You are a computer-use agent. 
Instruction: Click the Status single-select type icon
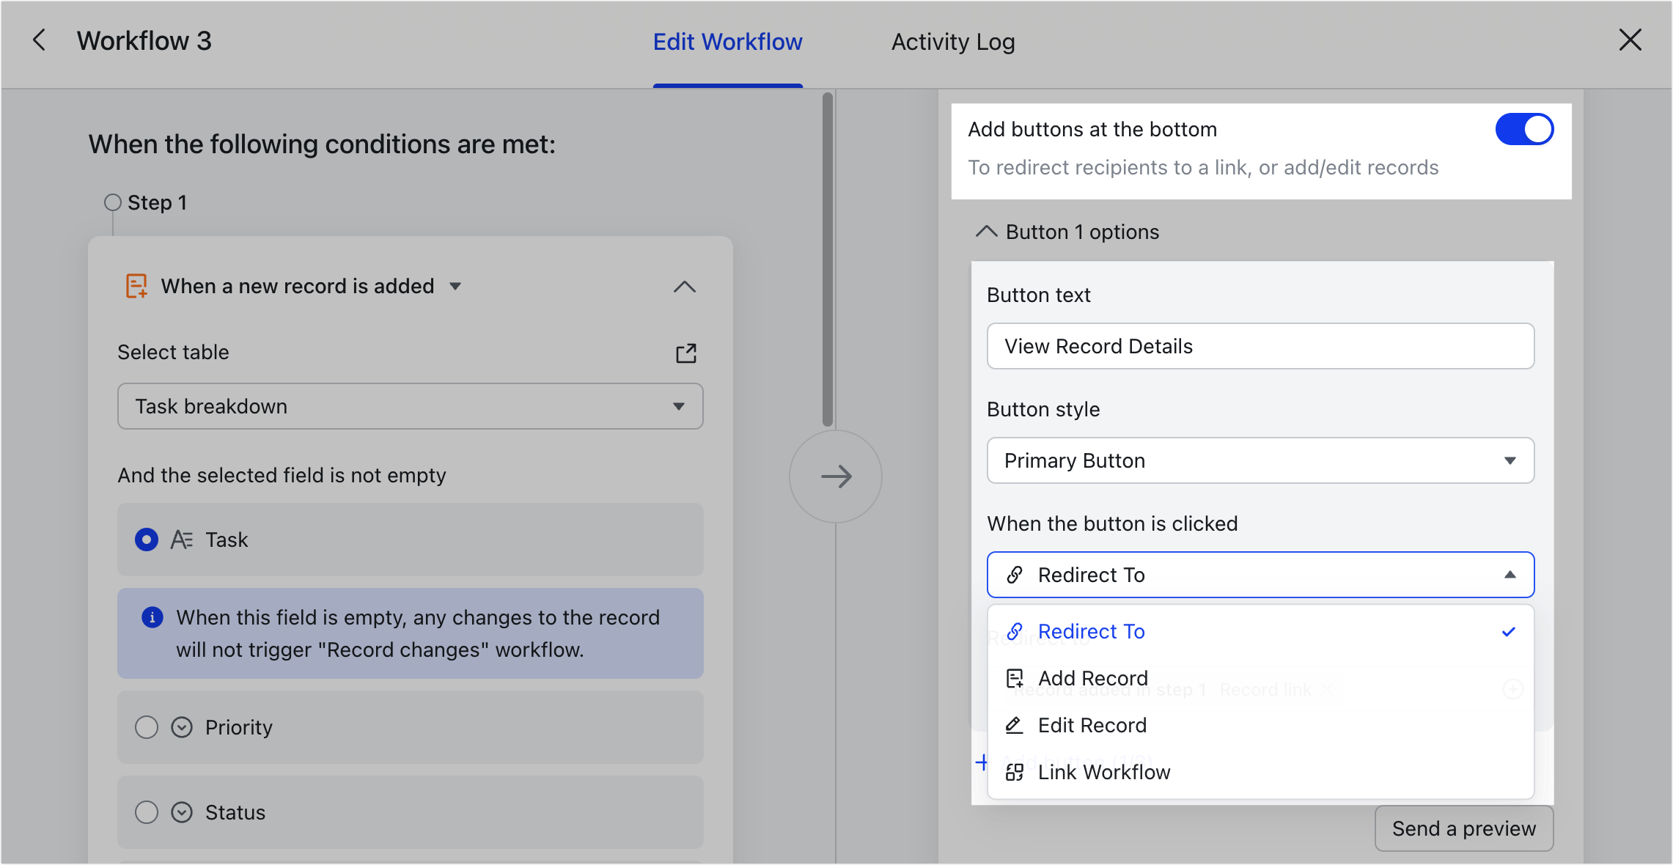pyautogui.click(x=181, y=812)
